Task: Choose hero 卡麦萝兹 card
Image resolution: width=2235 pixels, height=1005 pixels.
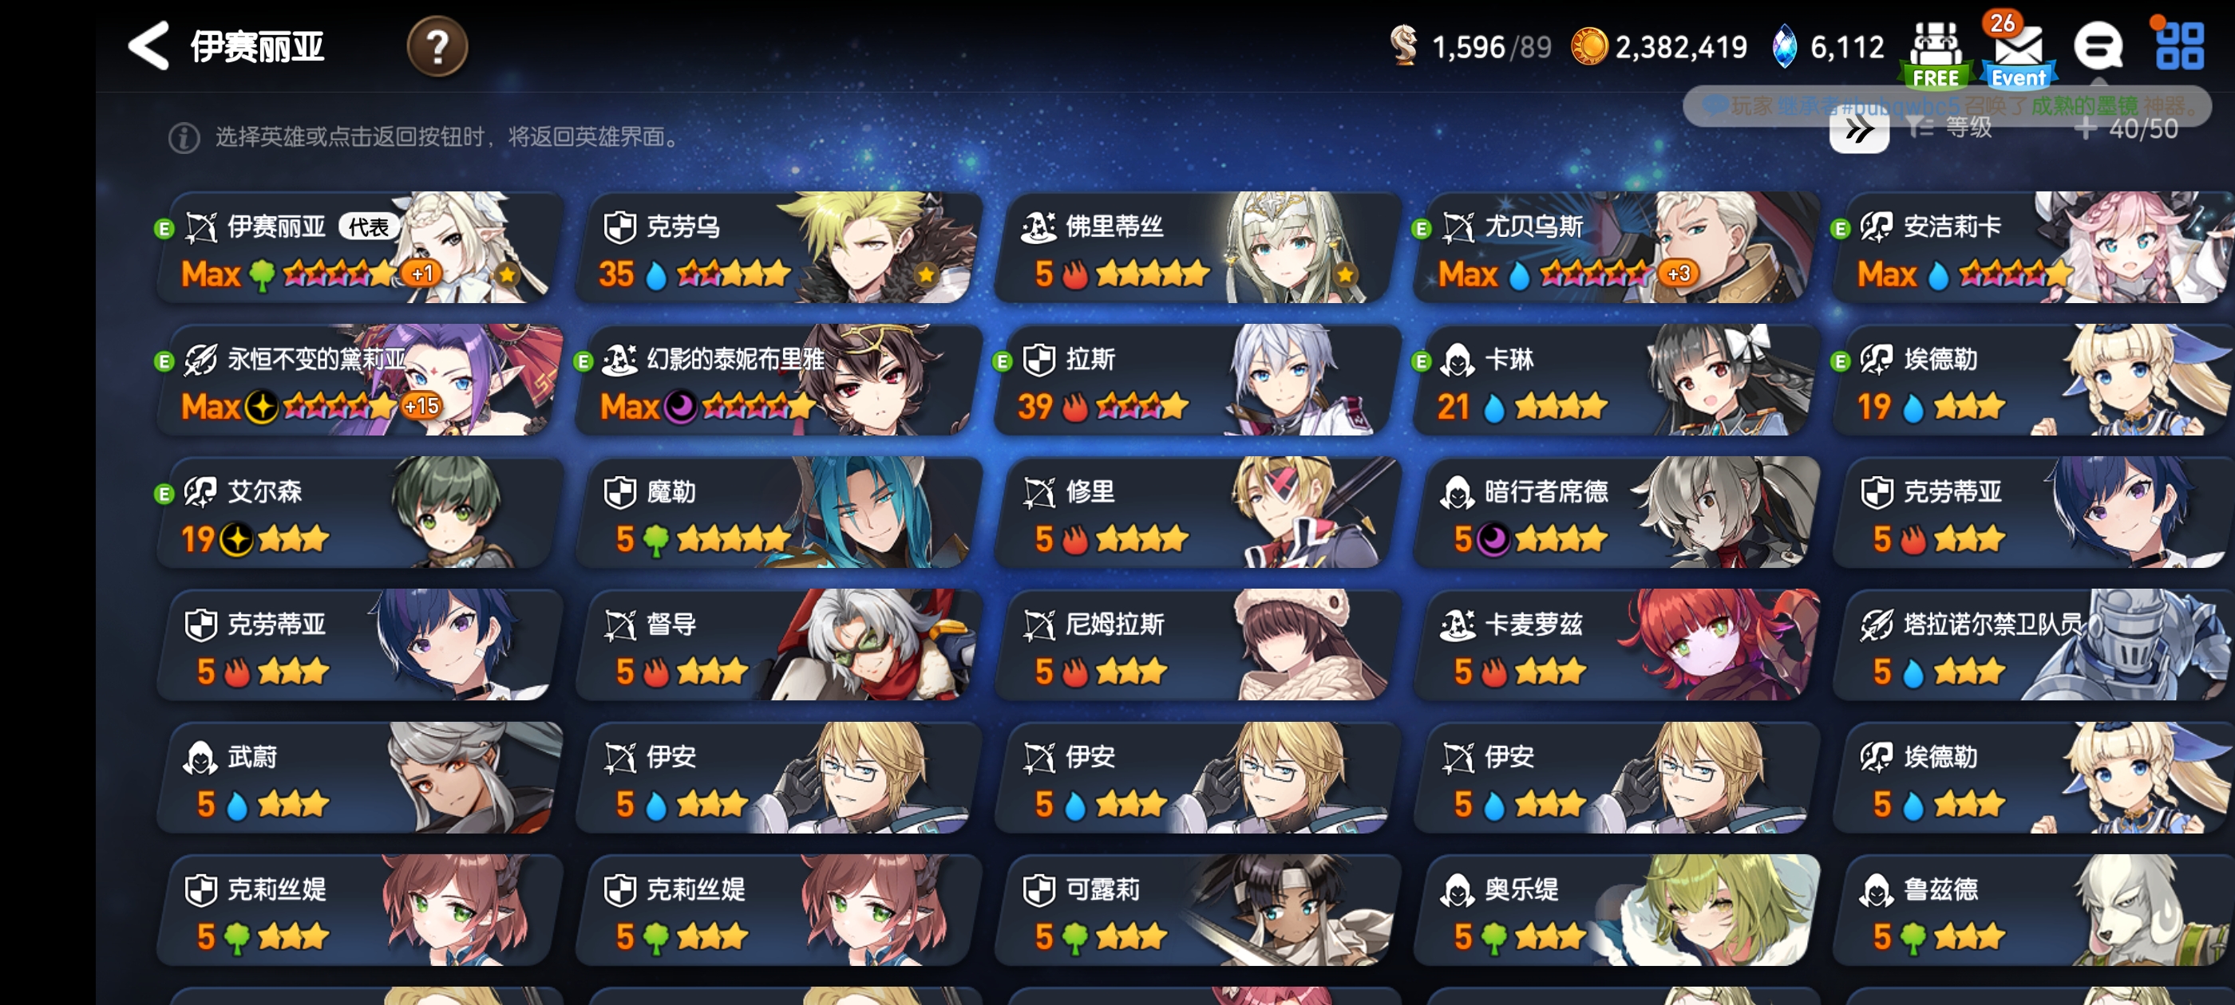Action: 1616,645
